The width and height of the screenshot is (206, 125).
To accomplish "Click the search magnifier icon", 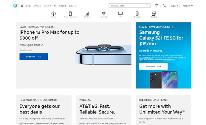I will (x=147, y=6).
